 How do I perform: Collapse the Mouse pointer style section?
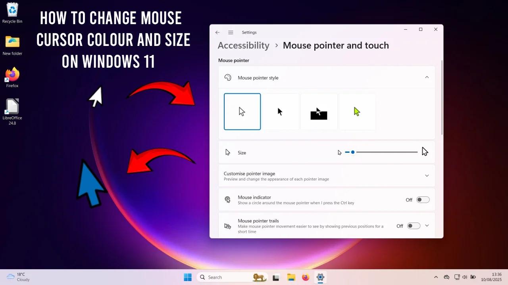(x=427, y=77)
